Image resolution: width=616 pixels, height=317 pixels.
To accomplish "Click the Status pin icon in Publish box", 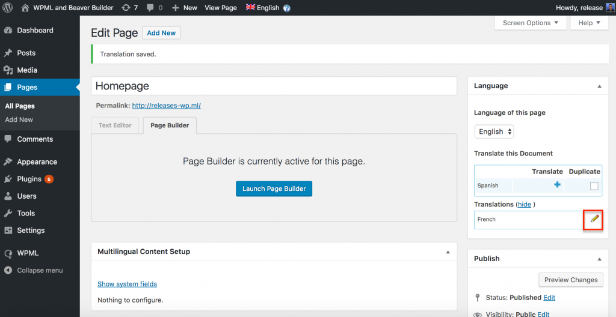I will pyautogui.click(x=477, y=297).
